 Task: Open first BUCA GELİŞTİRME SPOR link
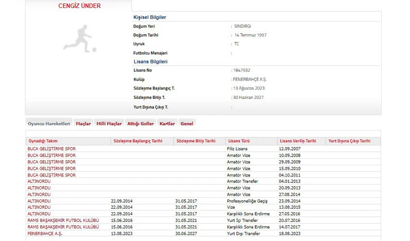52,149
